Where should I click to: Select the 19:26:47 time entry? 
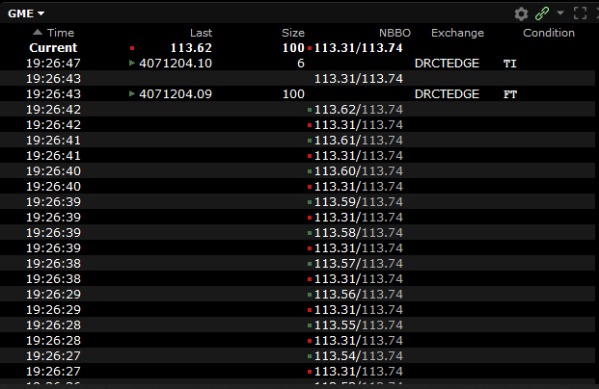point(53,64)
